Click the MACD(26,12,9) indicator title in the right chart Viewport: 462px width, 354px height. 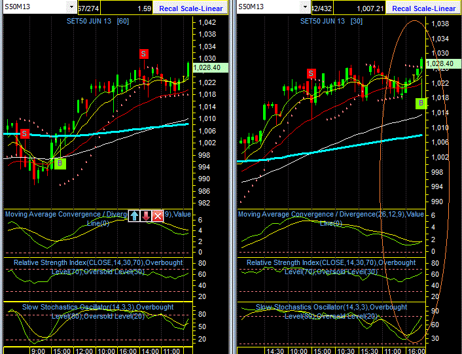pos(331,219)
